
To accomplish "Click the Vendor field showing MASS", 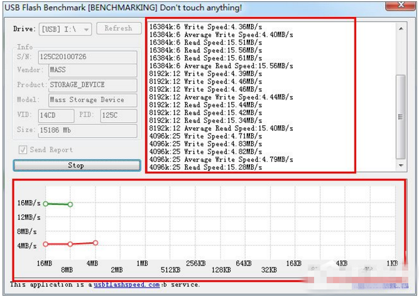I will (93, 70).
